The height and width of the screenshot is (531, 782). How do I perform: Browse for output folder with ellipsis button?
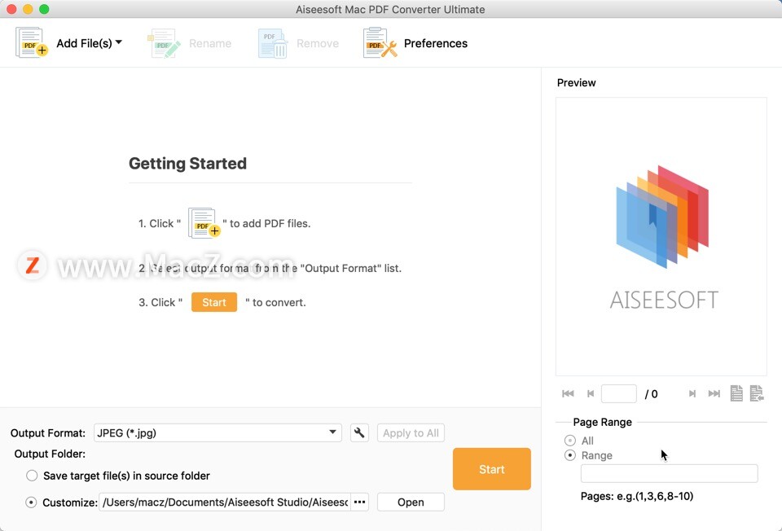[x=359, y=502]
